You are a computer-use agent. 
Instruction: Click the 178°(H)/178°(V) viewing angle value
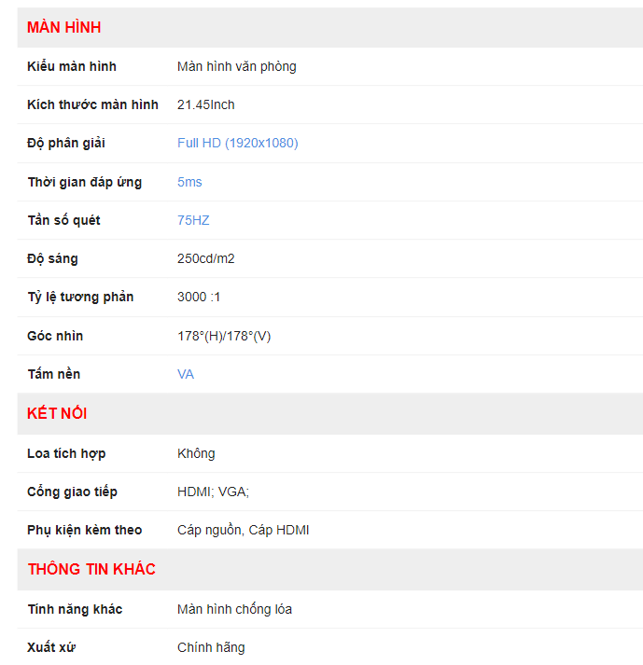[224, 336]
